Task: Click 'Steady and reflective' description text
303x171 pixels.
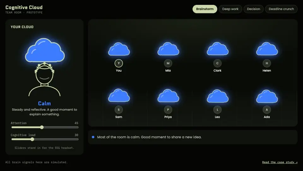Action: tap(45, 112)
